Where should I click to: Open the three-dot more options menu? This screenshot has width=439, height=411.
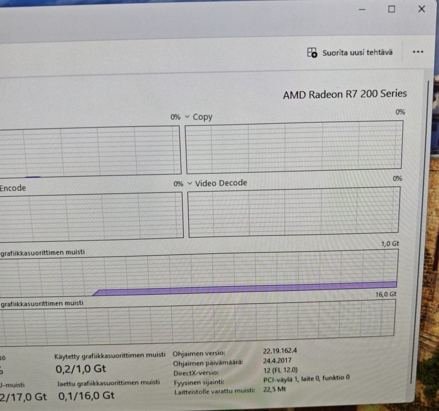coord(418,52)
